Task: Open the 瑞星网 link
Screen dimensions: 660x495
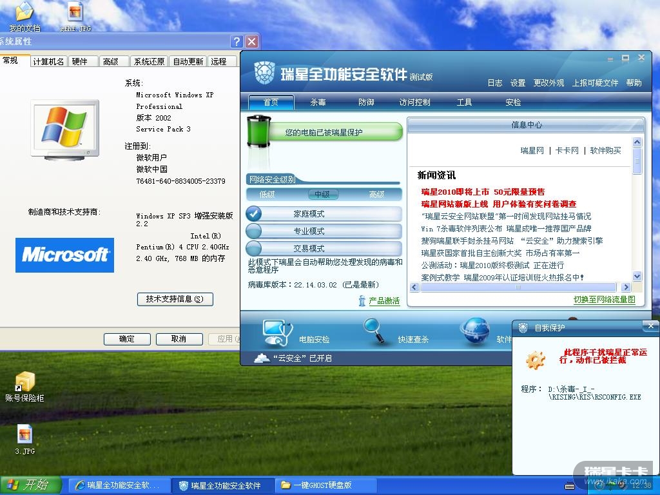Action: click(x=532, y=150)
